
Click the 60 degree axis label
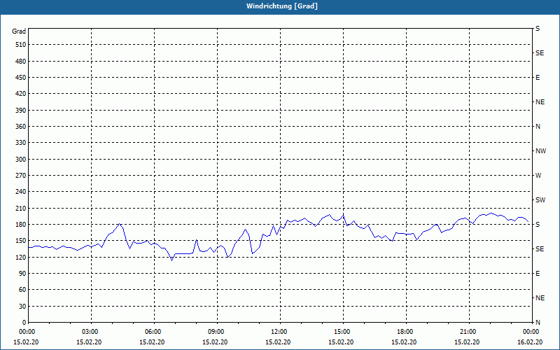click(23, 289)
